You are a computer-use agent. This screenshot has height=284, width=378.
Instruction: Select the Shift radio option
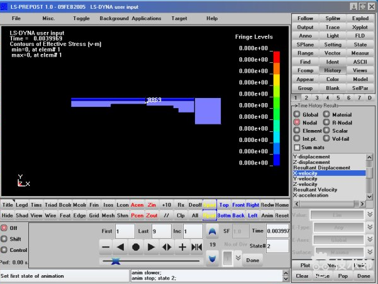5,238
